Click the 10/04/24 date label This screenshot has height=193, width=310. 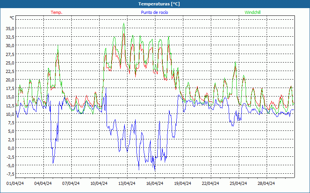coord(99,183)
